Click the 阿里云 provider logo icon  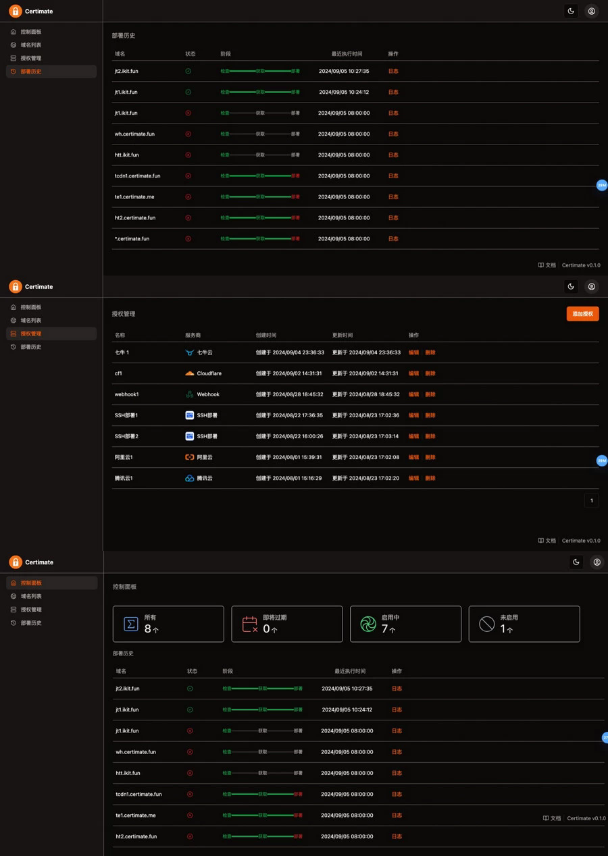[190, 457]
